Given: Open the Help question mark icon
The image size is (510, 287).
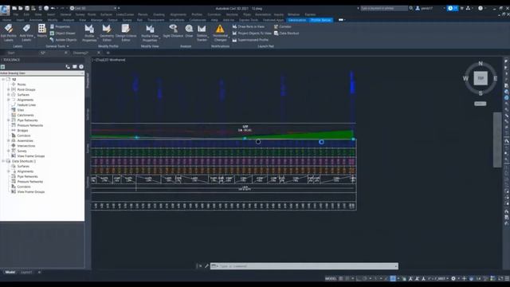Looking at the screenshot, I should point(481,8).
